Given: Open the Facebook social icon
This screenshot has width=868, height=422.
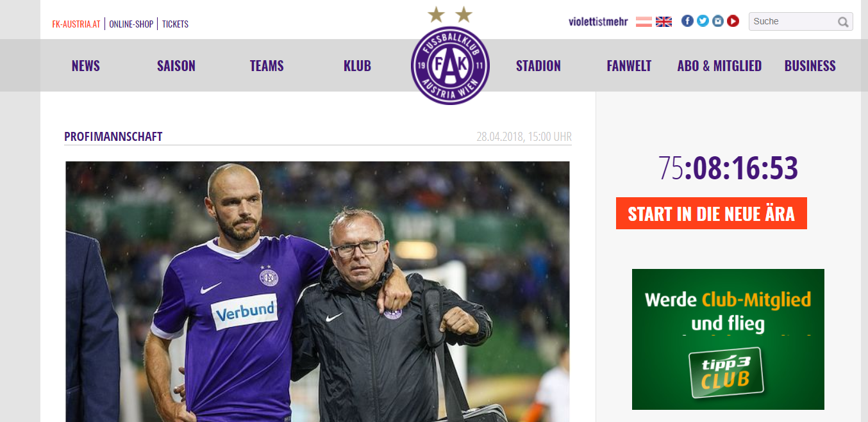Looking at the screenshot, I should click(x=687, y=21).
